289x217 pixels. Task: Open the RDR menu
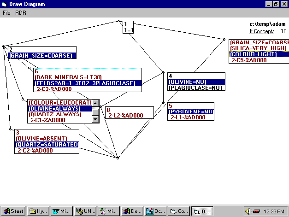click(21, 13)
